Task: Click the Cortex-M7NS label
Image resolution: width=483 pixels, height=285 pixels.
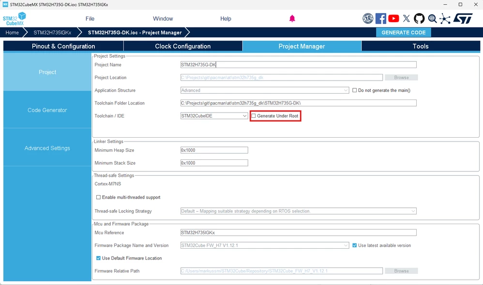Action: click(x=108, y=184)
